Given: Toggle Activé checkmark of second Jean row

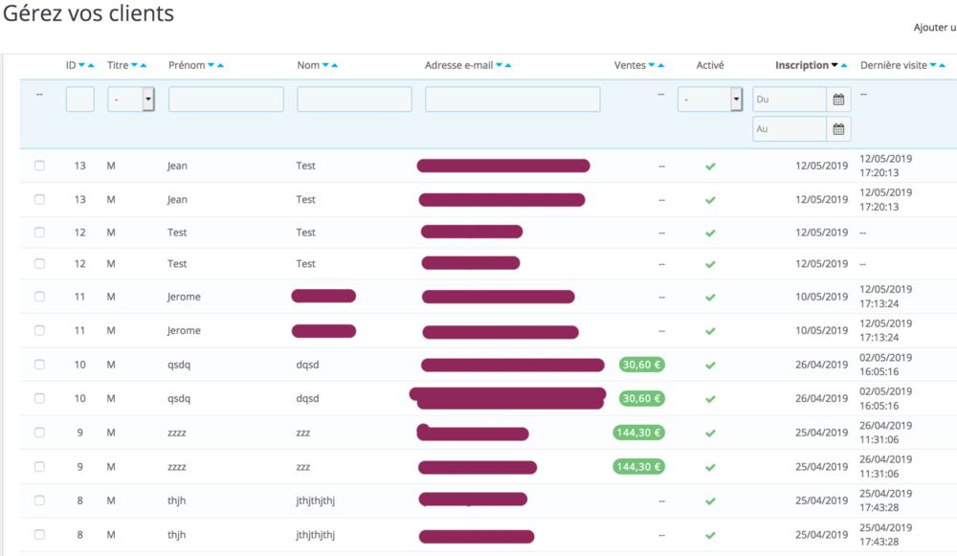Looking at the screenshot, I should tap(710, 200).
